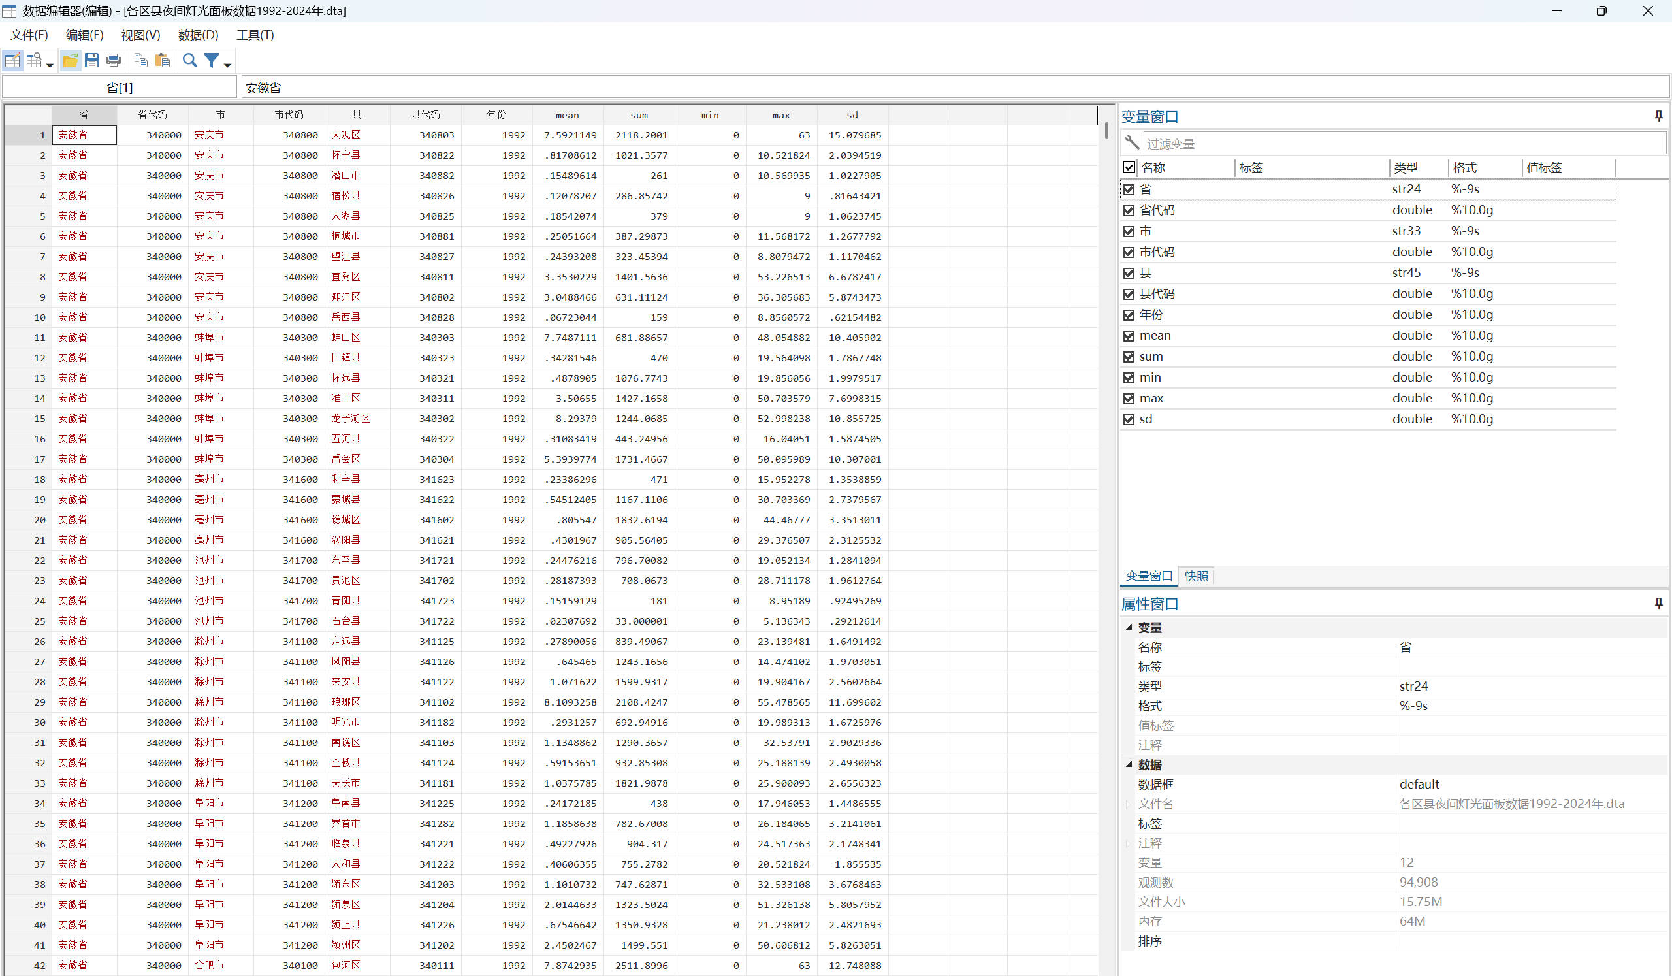The width and height of the screenshot is (1672, 976).
Task: Click the Data Browser mode icon
Action: (x=34, y=61)
